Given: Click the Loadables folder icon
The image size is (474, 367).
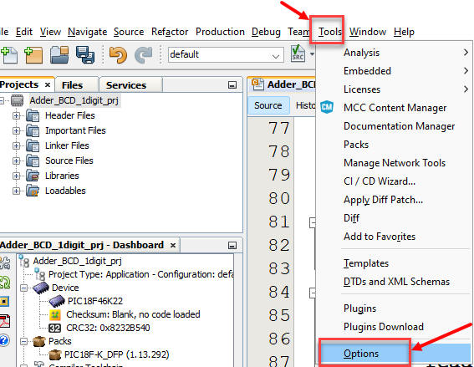Looking at the screenshot, I should pos(33,191).
